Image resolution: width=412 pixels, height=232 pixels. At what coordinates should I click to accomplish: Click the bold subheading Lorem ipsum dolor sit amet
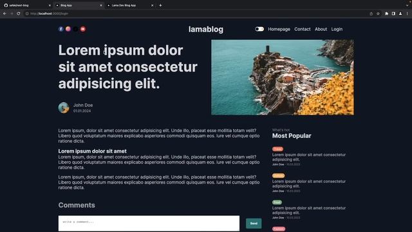coord(93,151)
